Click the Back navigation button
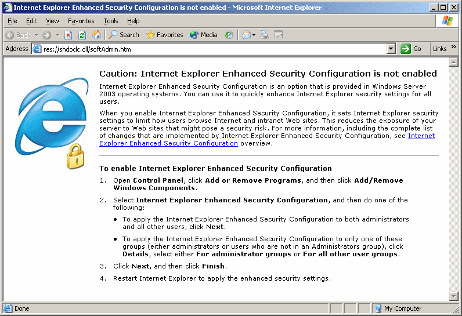This screenshot has height=316, width=462. 18,35
